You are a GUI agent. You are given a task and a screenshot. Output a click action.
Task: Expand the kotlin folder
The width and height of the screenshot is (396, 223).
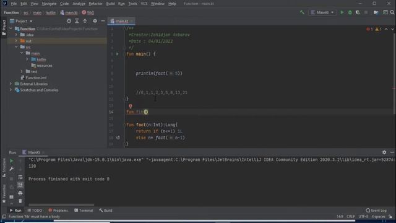point(27,59)
